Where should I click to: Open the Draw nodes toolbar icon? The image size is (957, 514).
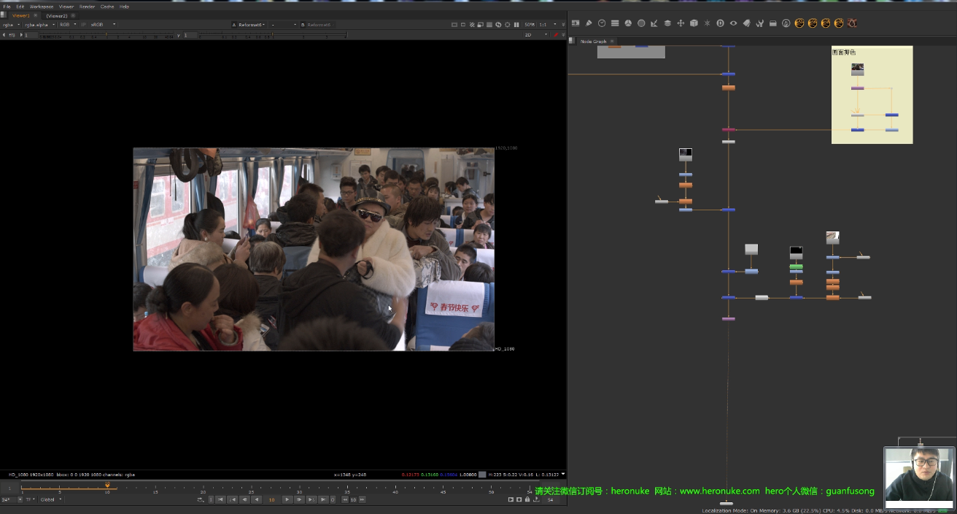tap(589, 23)
